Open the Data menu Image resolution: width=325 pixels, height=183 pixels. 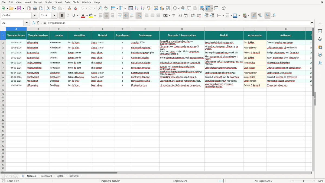[x=67, y=2]
